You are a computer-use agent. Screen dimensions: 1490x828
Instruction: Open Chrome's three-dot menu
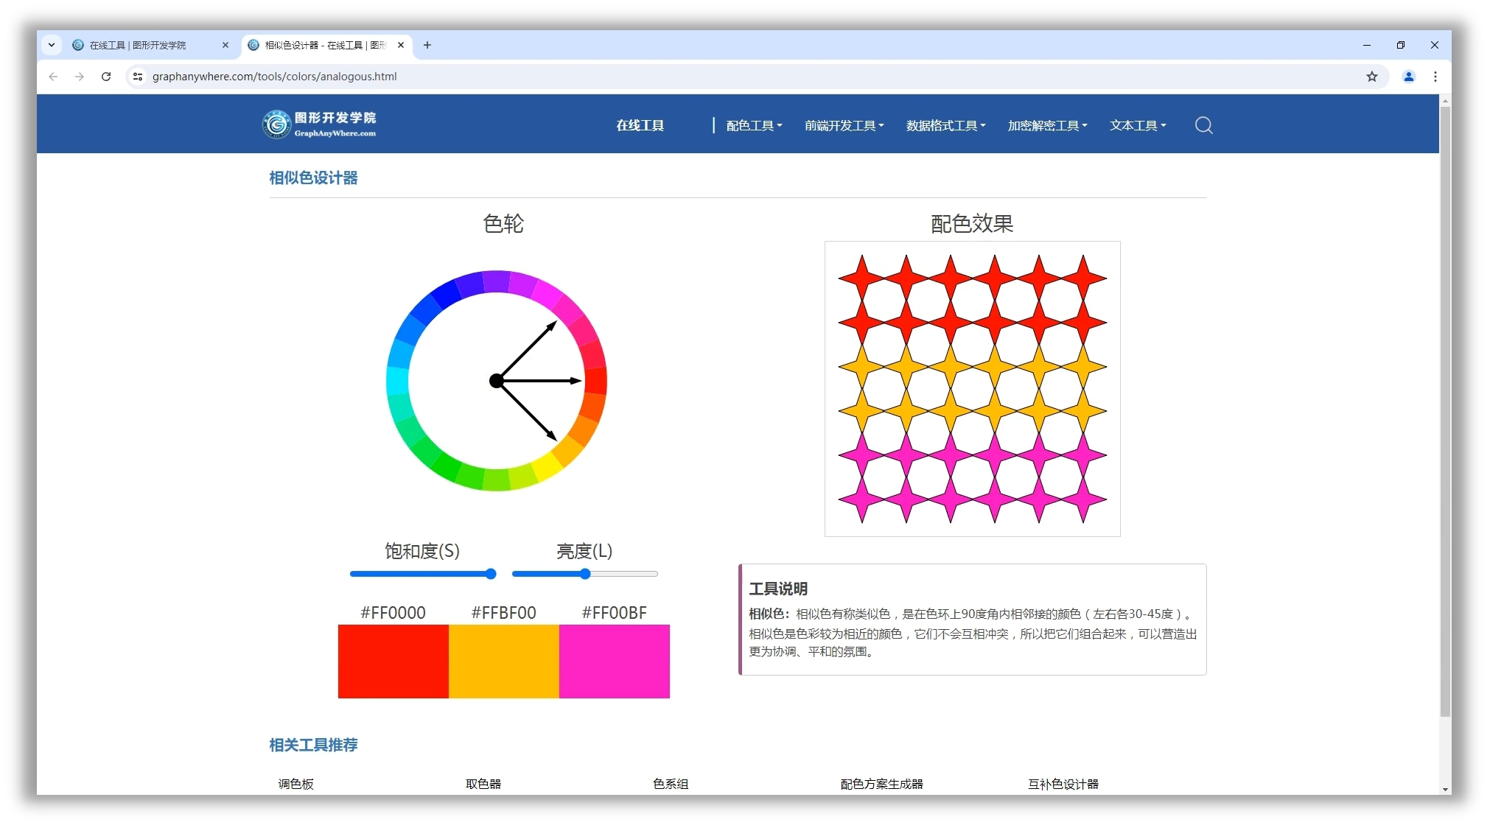coord(1435,77)
